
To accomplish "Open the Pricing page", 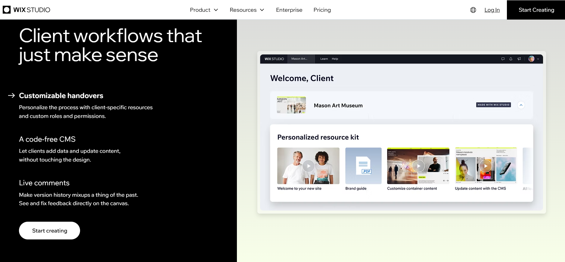I will pyautogui.click(x=322, y=10).
